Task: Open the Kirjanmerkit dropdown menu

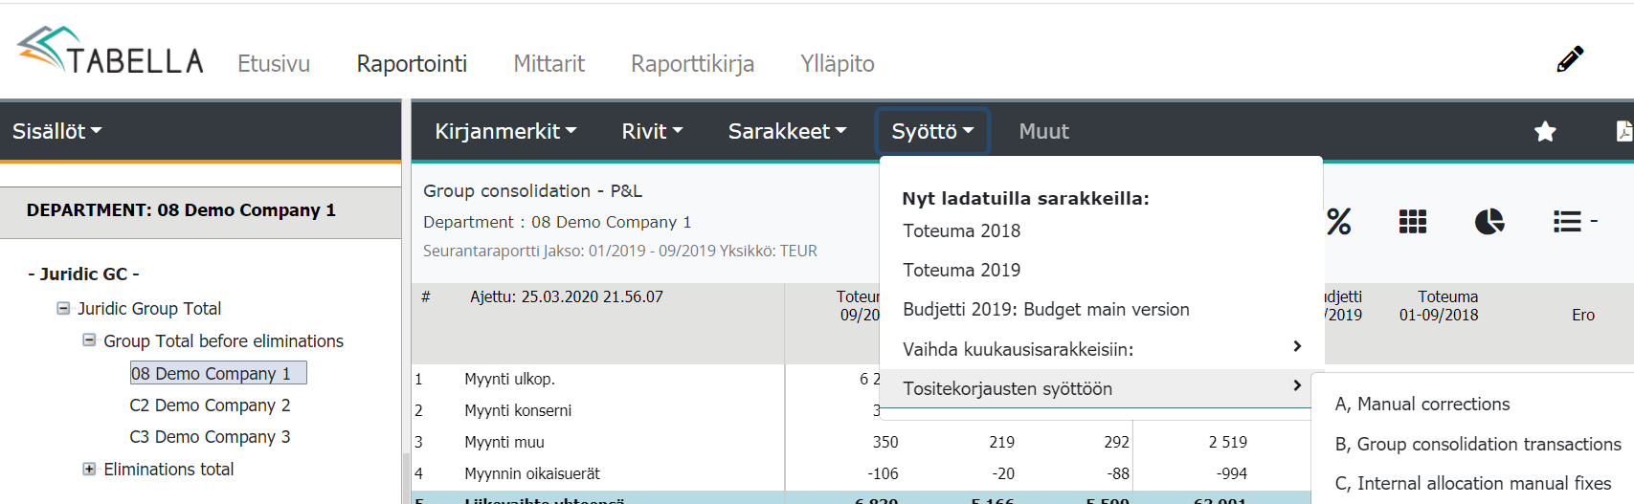Action: pyautogui.click(x=505, y=132)
